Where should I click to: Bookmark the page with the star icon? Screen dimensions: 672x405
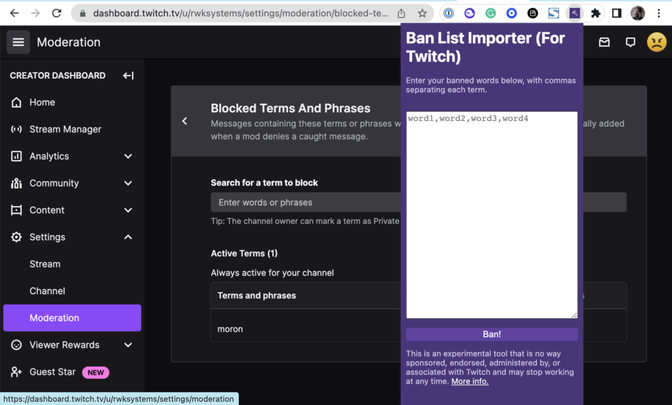coord(422,13)
